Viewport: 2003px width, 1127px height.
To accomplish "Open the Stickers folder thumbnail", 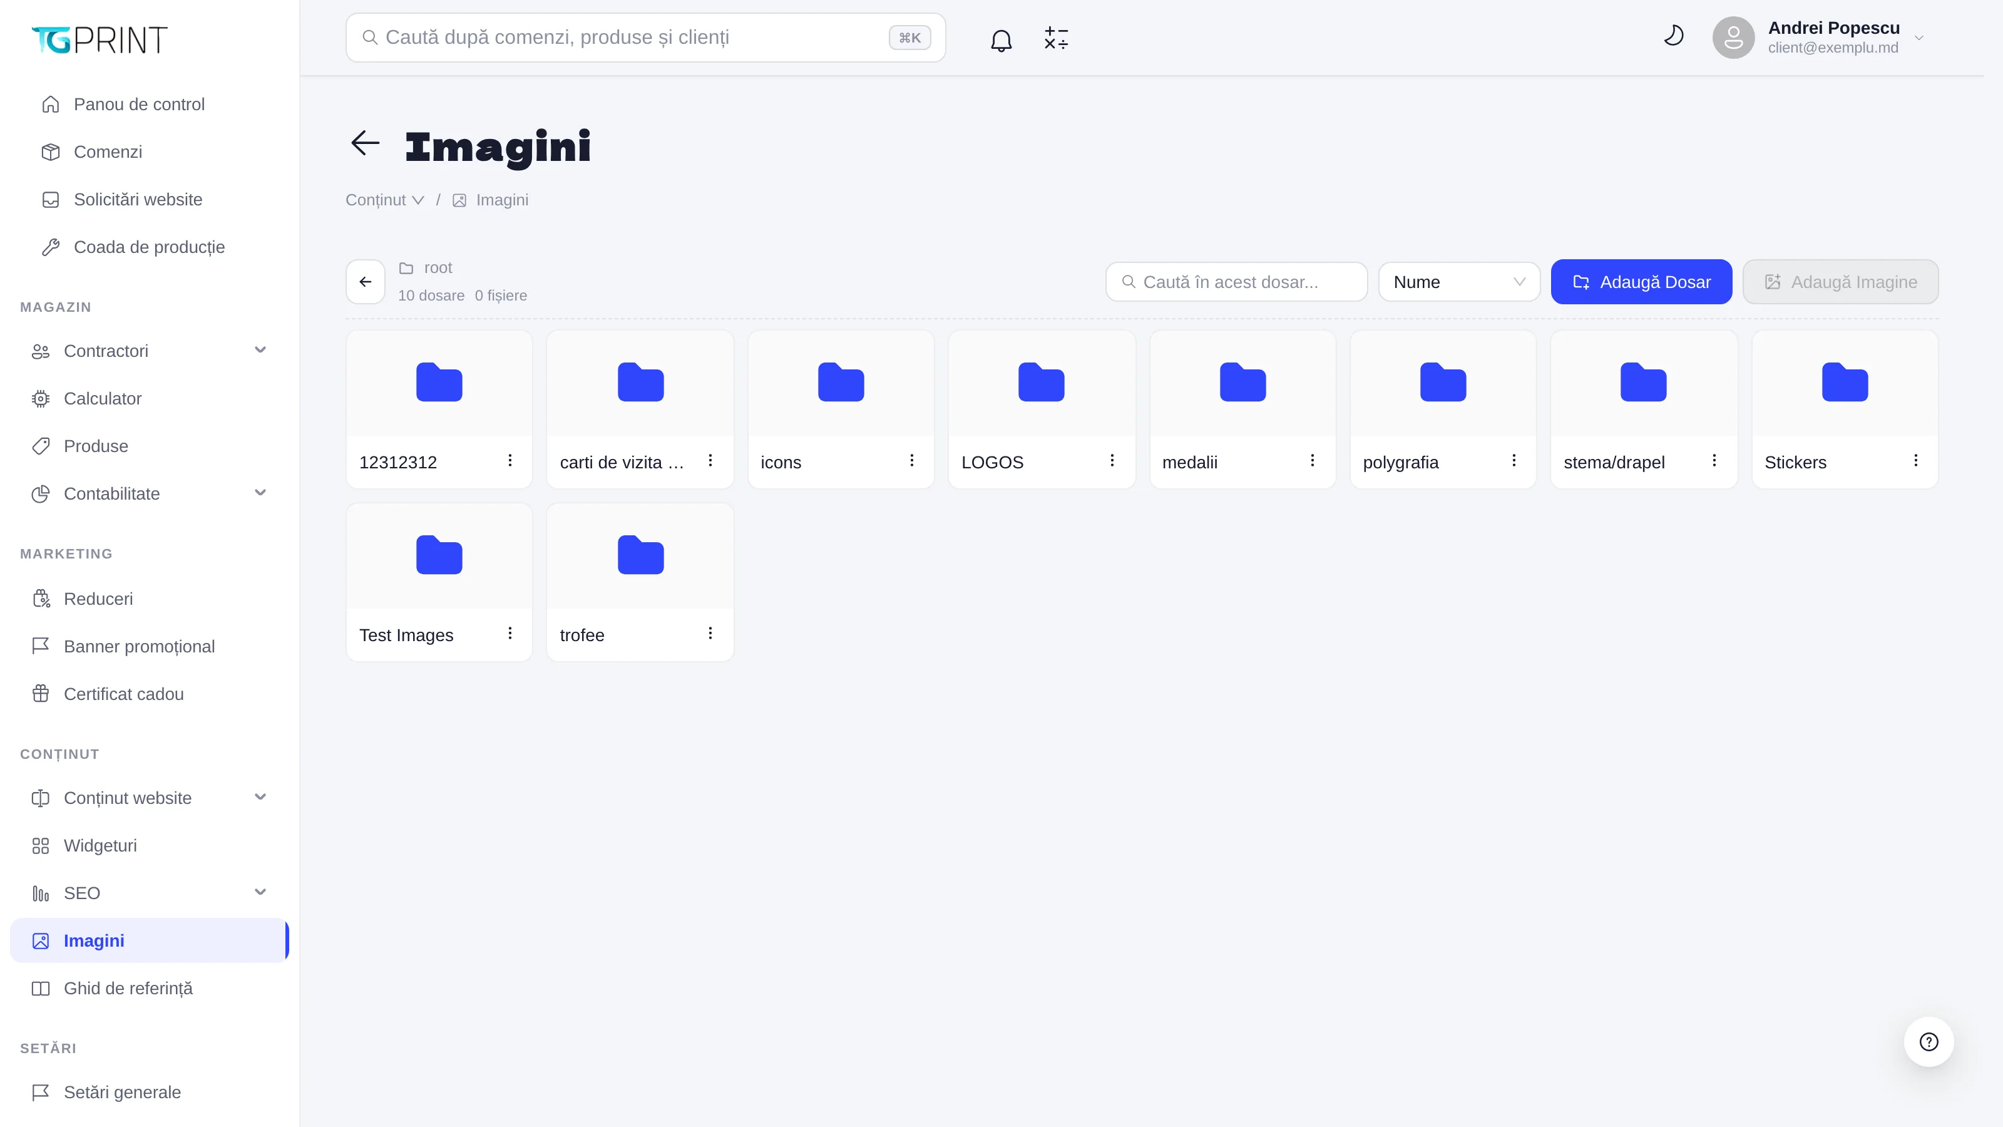I will click(x=1845, y=383).
